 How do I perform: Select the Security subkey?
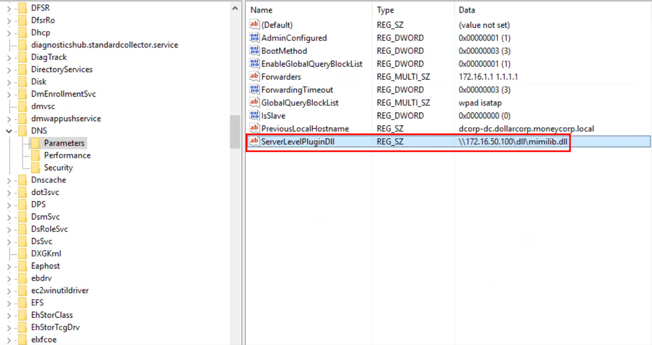[58, 167]
